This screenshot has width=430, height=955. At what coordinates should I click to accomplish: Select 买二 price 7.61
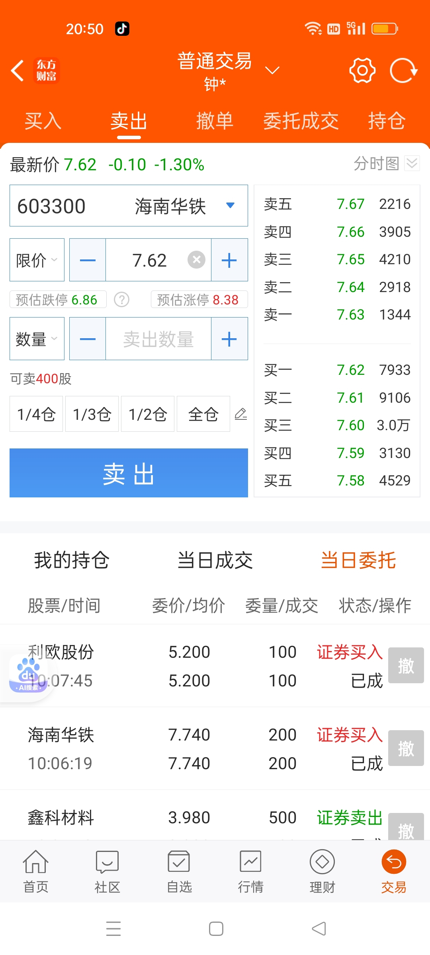tap(337, 398)
